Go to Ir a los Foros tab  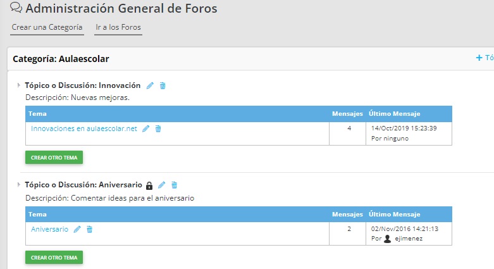[118, 28]
